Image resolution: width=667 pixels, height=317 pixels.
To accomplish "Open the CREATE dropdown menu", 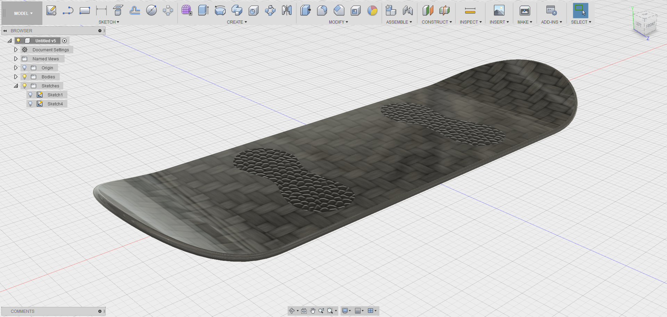I will pyautogui.click(x=237, y=22).
